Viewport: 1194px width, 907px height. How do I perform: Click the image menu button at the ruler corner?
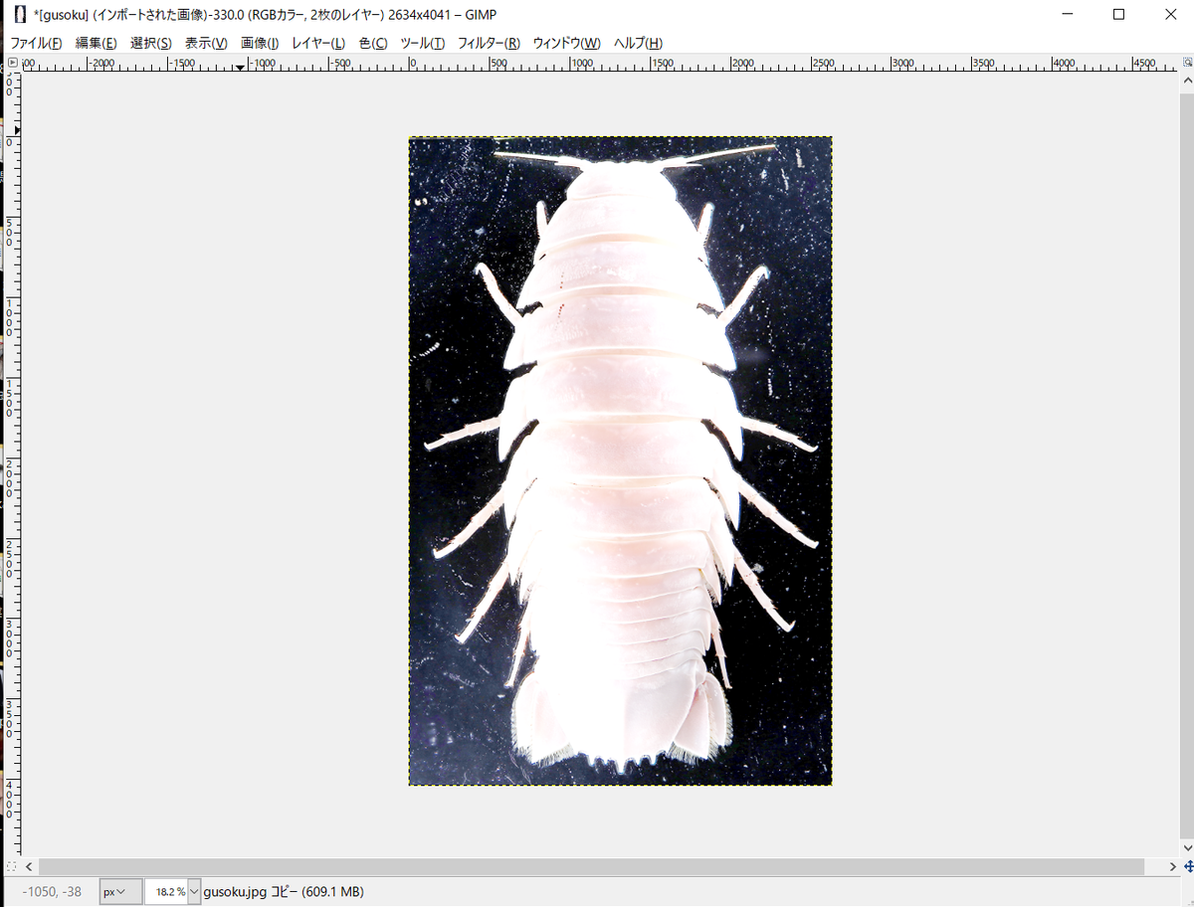click(x=13, y=63)
